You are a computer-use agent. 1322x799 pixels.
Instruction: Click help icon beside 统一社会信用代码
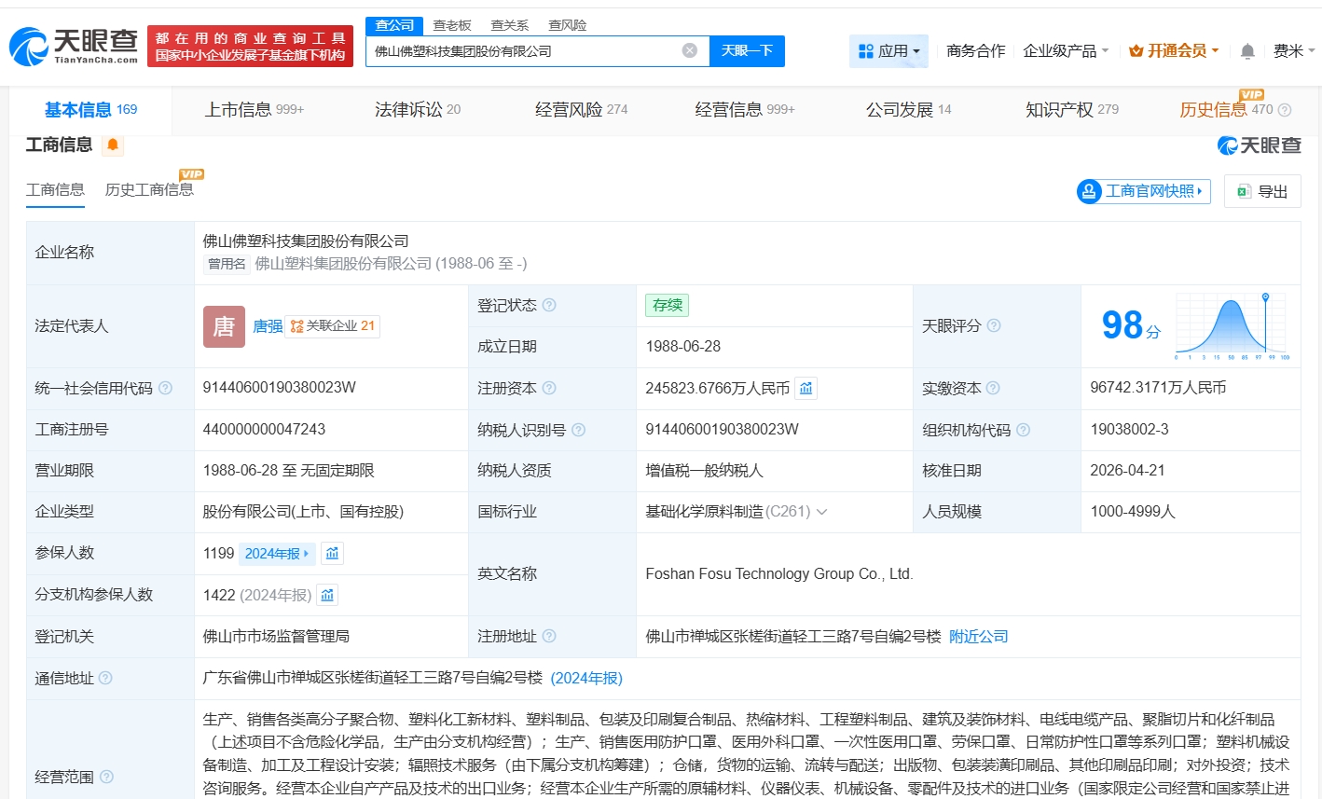[165, 388]
